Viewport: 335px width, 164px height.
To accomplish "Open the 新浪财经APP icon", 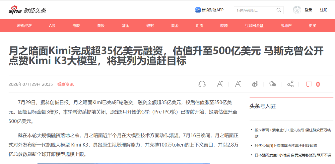I will 198,10.
